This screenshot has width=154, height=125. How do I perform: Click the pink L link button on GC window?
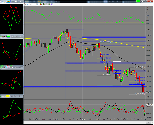(x=8, y=67)
